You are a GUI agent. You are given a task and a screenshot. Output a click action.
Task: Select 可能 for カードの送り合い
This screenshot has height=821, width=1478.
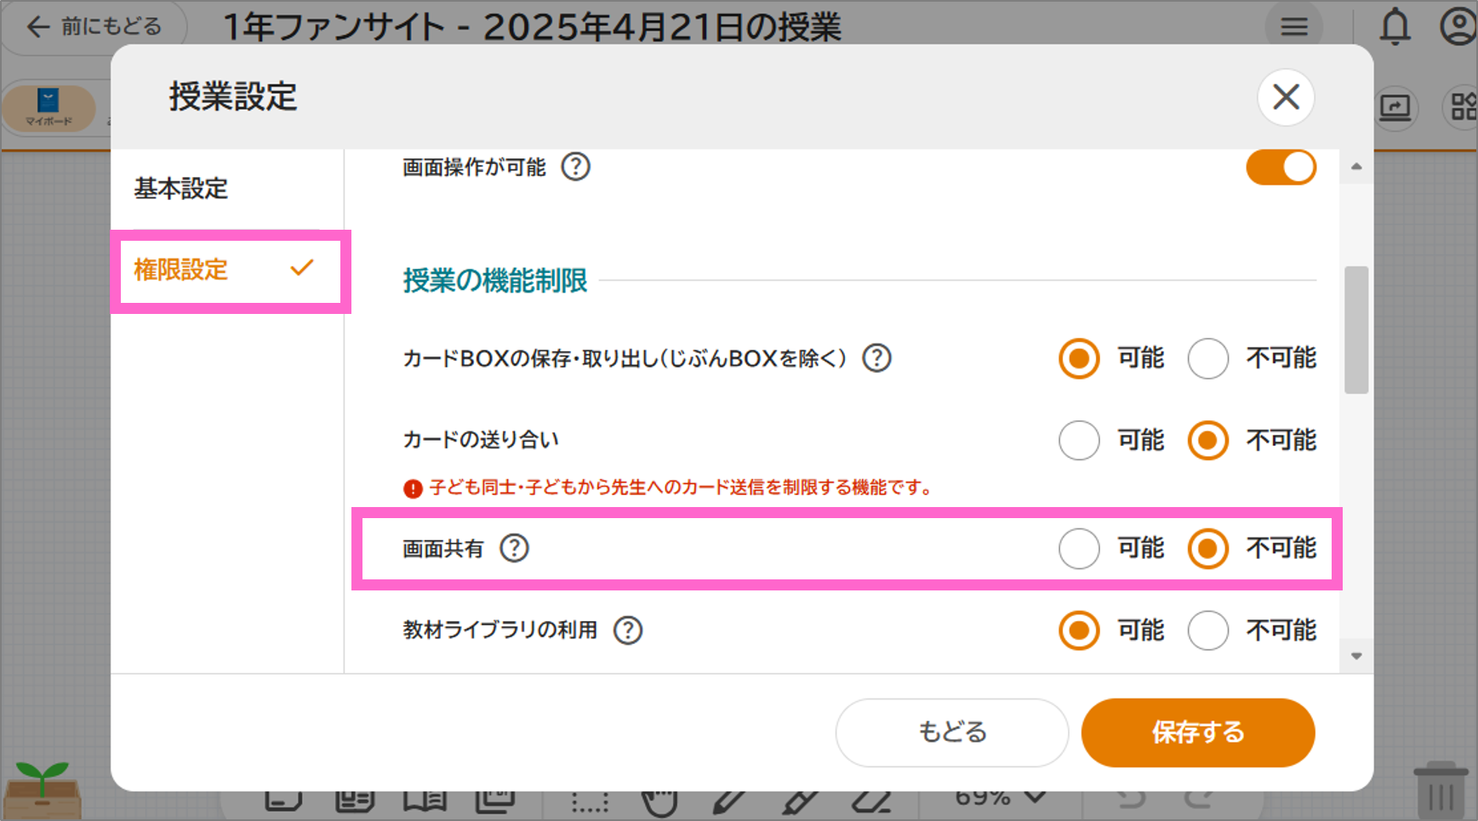click(x=1079, y=440)
